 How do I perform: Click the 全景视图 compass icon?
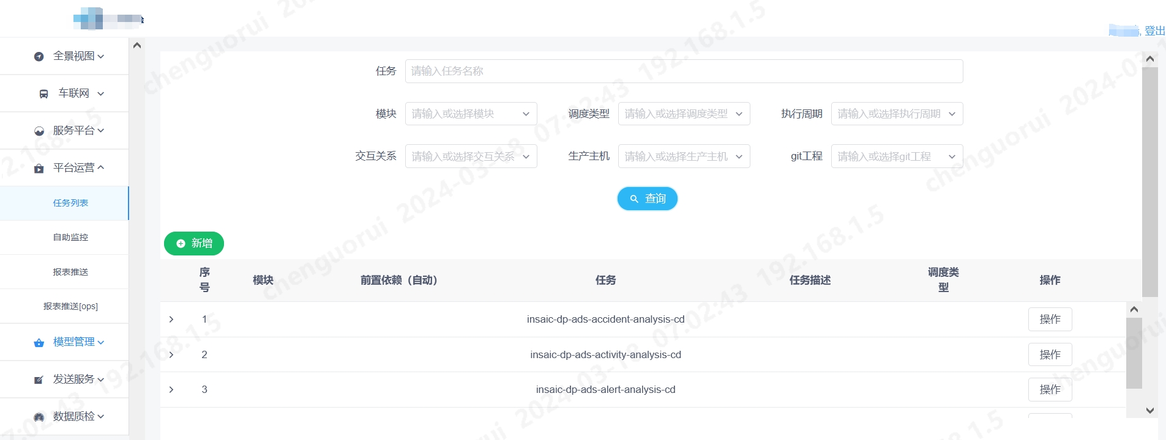[39, 57]
